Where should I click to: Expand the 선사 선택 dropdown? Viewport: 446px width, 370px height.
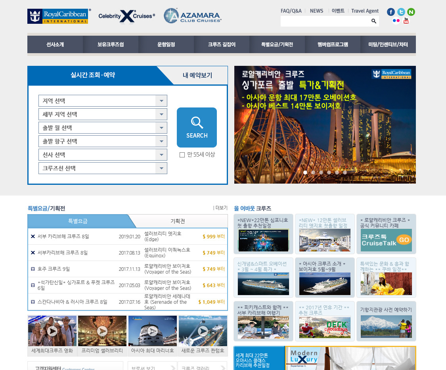103,155
